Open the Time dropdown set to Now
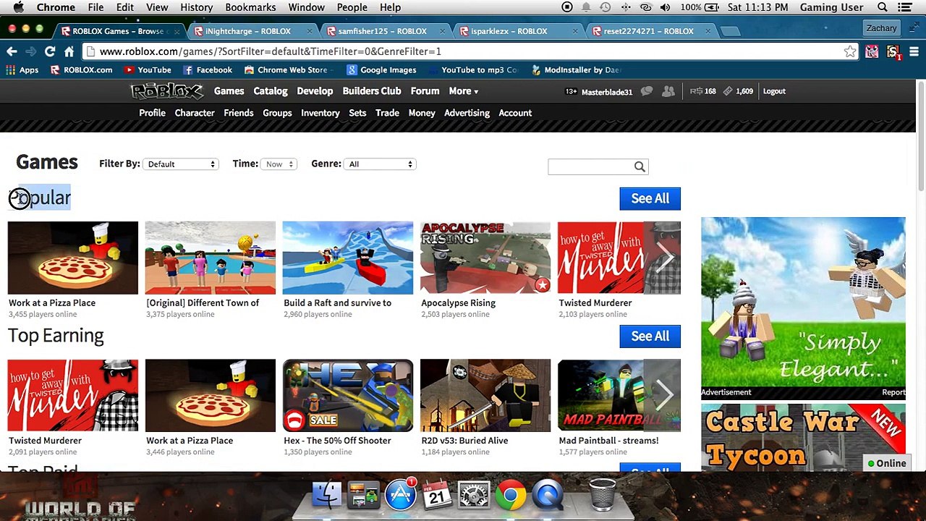The height and width of the screenshot is (521, 926). 279,164
